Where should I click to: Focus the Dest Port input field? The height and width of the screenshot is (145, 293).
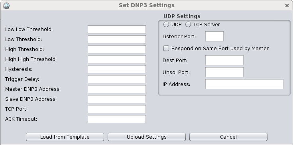pos(224,60)
